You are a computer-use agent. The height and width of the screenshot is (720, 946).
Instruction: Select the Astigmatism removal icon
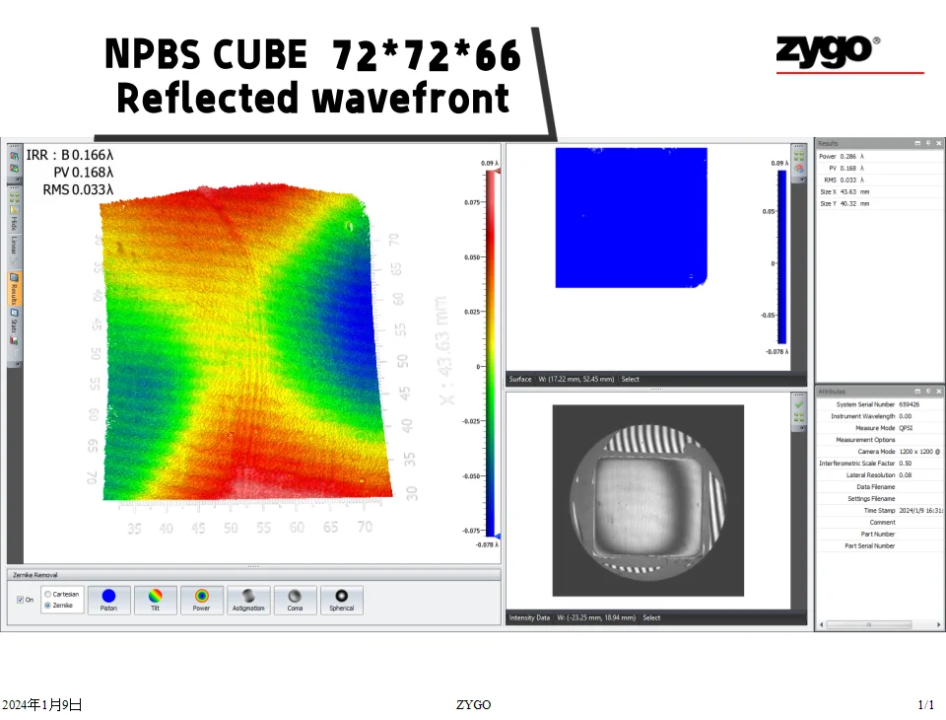[x=248, y=600]
